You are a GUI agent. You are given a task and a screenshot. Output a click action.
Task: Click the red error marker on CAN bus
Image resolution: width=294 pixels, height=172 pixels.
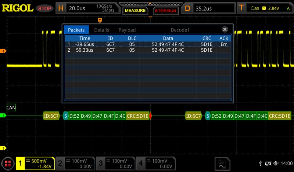tap(150, 116)
